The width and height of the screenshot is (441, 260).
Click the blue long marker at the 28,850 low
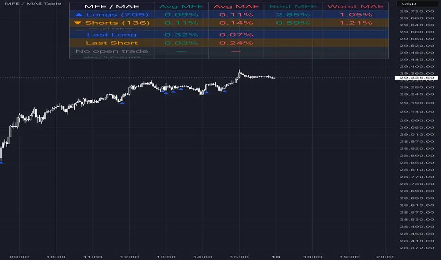[x=1, y=163]
